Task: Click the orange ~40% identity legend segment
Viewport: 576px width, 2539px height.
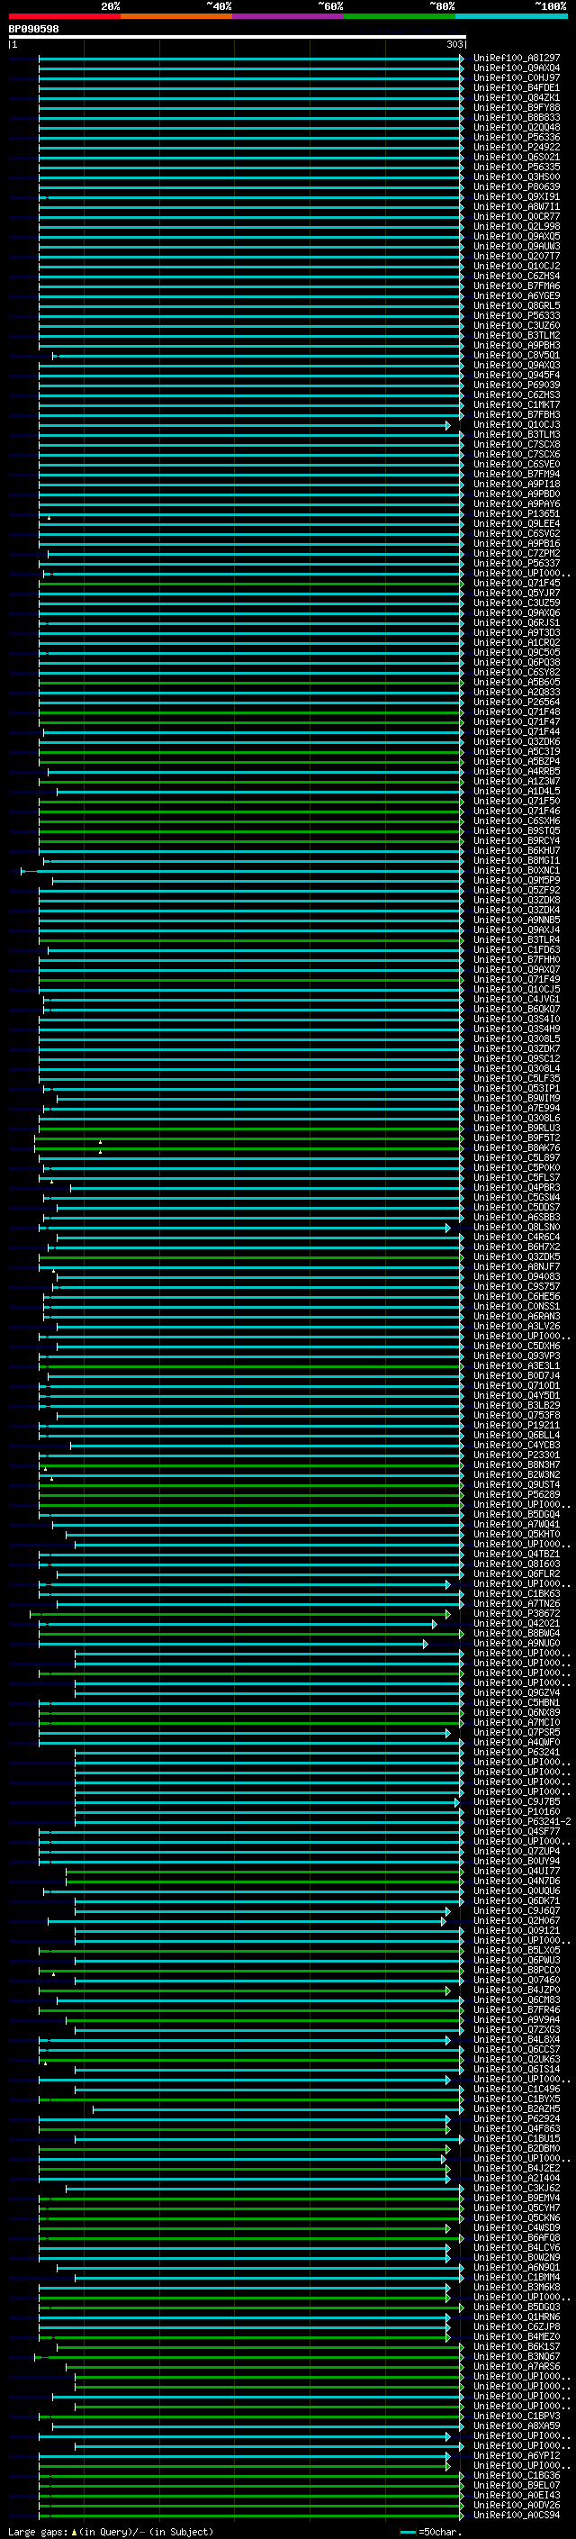Action: pos(176,16)
